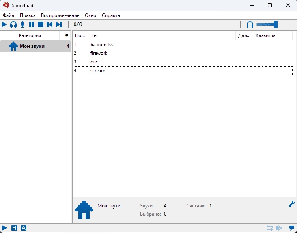The width and height of the screenshot is (297, 233).
Task: Open the Правка menu
Action: 28,15
